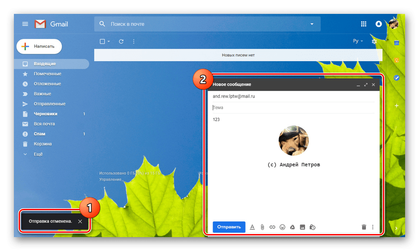Screen dimensions: 419x251
Task: Expand select options arrow beside checkbox
Action: pyautogui.click(x=109, y=41)
